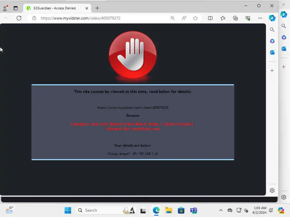The width and height of the screenshot is (290, 217).
Task: Add this page to favorites star
Action: pyautogui.click(x=195, y=18)
